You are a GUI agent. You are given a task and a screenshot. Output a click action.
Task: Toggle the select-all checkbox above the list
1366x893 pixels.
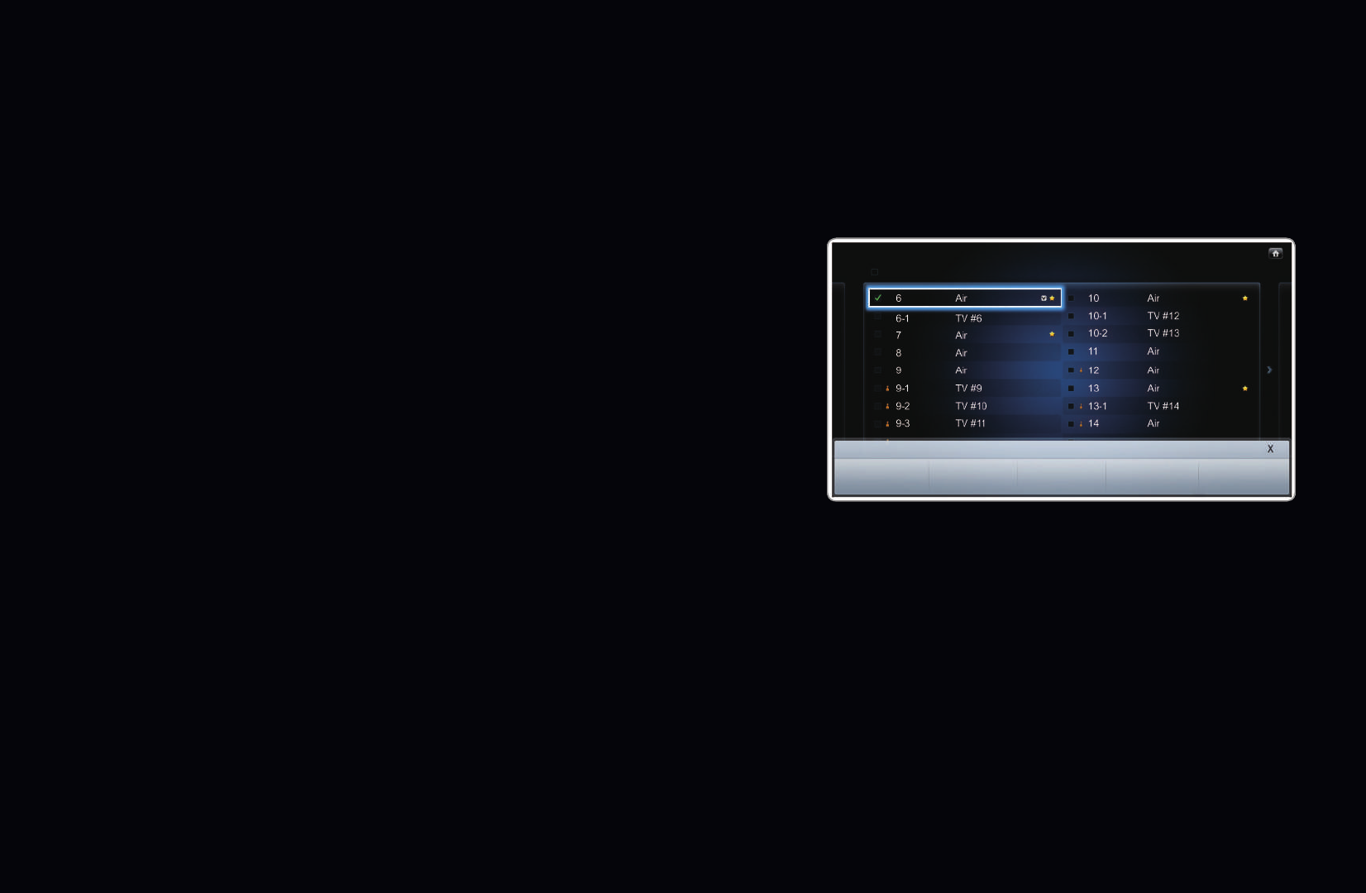point(874,272)
